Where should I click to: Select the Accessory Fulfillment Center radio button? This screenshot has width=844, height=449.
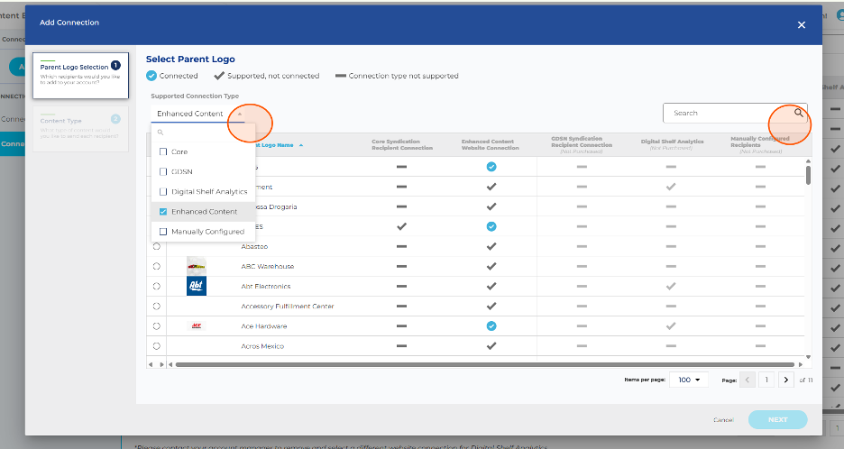click(x=157, y=307)
